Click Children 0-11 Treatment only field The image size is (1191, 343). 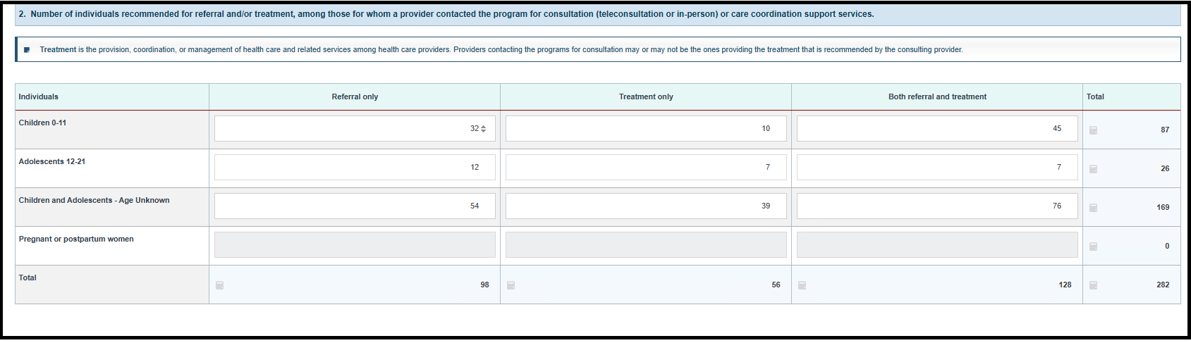click(646, 128)
